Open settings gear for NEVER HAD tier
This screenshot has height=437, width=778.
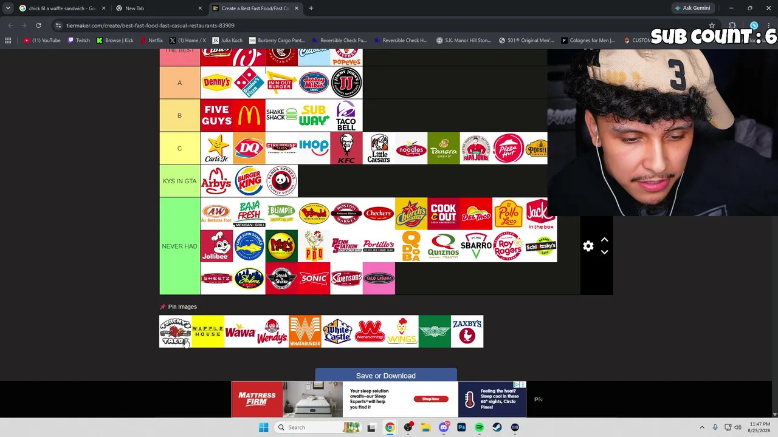pyautogui.click(x=588, y=246)
